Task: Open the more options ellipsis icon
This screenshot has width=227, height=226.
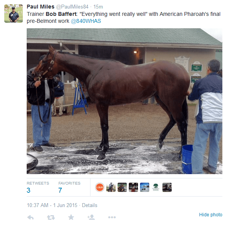Action: 112,217
